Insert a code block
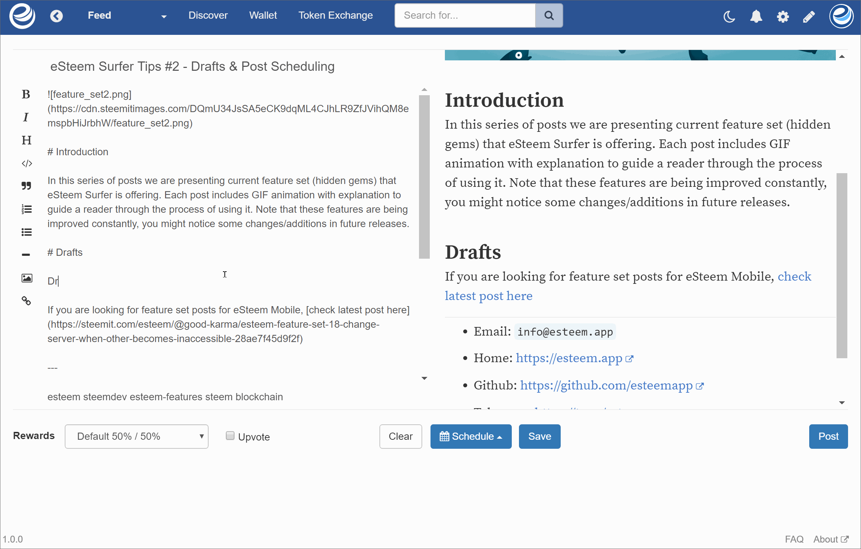This screenshot has height=549, width=861. [27, 164]
